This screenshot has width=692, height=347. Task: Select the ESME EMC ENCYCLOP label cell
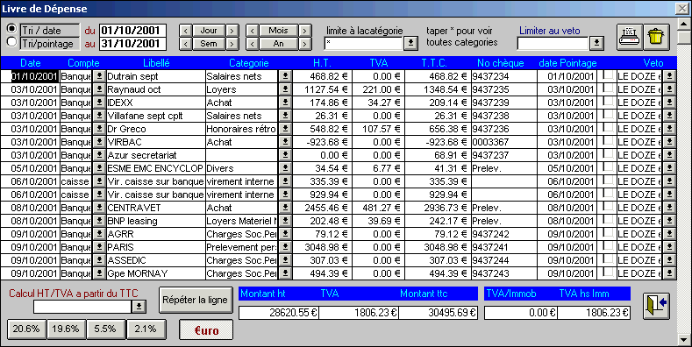(x=156, y=168)
